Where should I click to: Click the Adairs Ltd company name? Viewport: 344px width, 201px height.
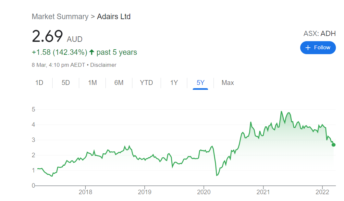pyautogui.click(x=114, y=17)
